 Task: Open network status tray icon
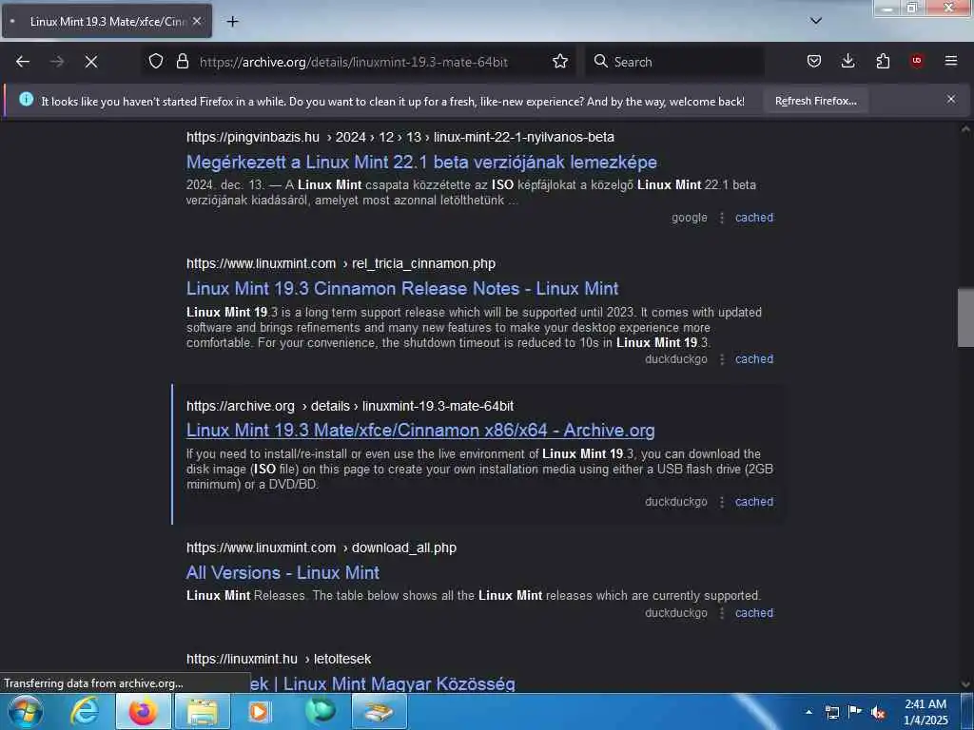point(831,712)
